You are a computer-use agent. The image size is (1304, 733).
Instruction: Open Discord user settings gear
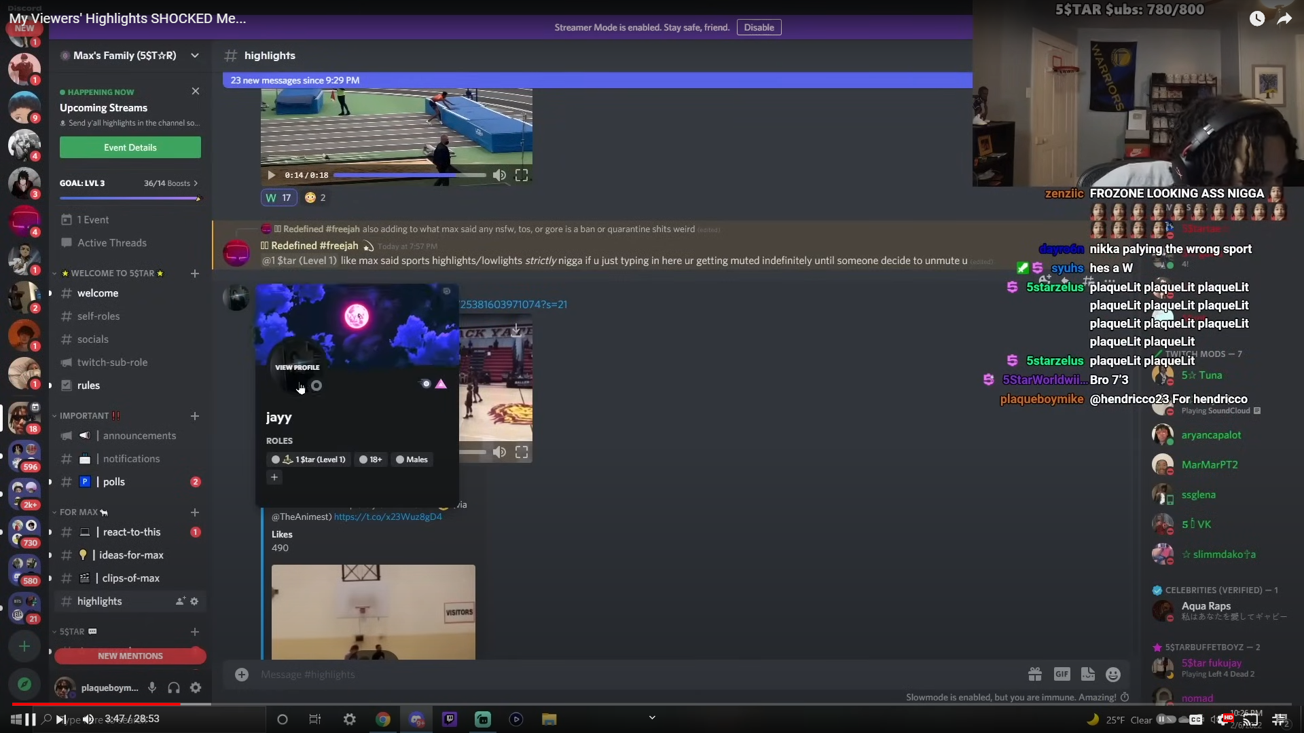coord(196,688)
